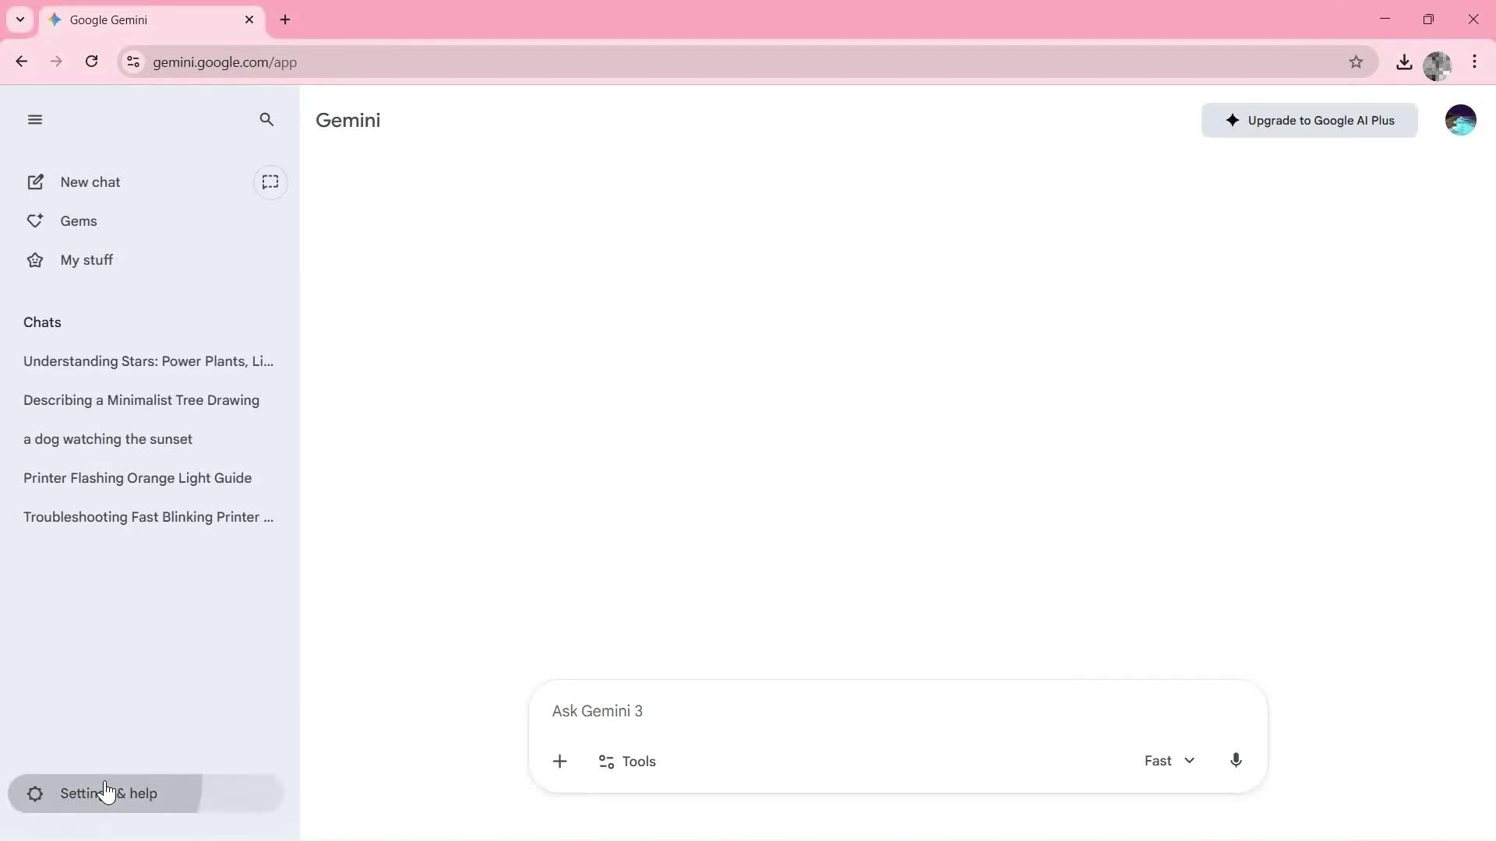1496x841 pixels.
Task: Click the add attachment plus icon
Action: [x=560, y=761]
